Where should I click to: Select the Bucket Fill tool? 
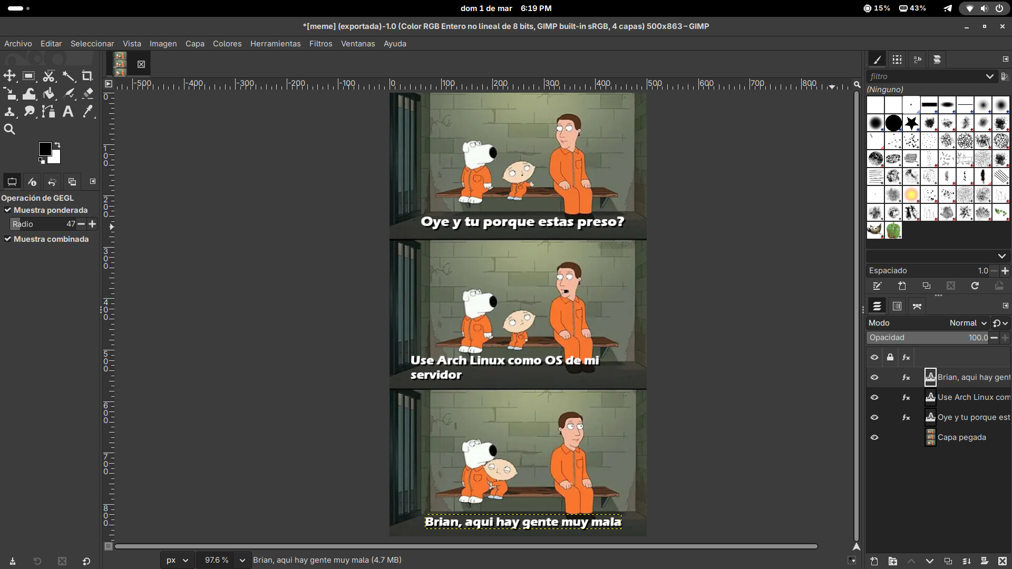tap(48, 94)
